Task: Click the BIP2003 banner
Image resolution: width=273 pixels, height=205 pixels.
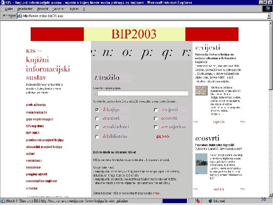Action: click(x=134, y=34)
